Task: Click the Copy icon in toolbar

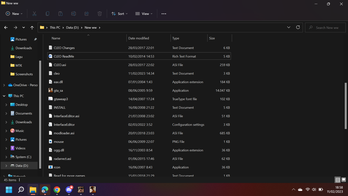Action: [x=47, y=14]
